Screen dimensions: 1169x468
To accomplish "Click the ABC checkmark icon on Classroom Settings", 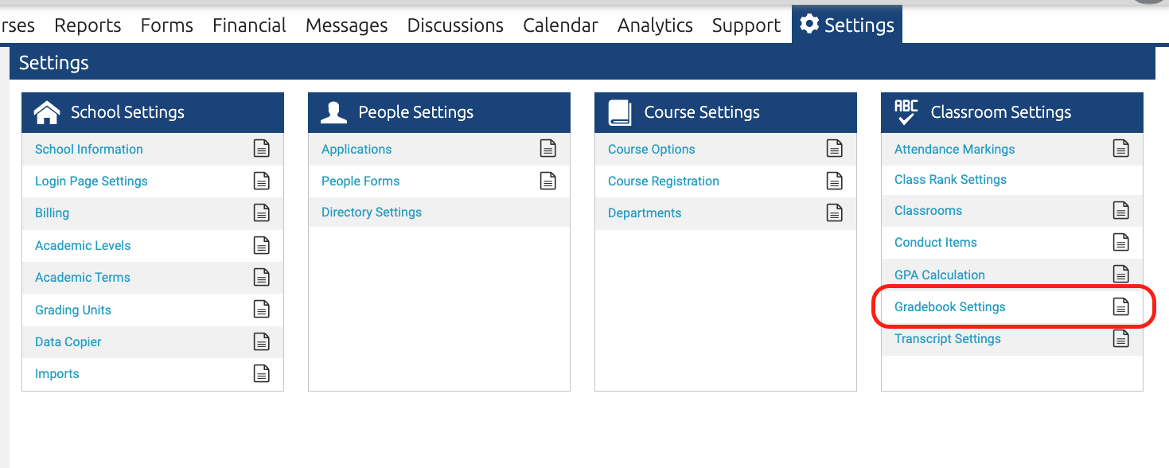I will [x=907, y=111].
